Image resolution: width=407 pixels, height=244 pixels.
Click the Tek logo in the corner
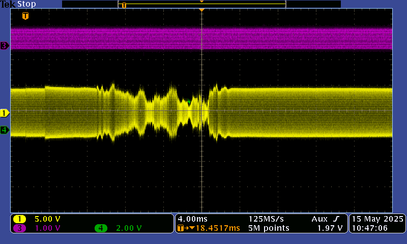pos(8,4)
